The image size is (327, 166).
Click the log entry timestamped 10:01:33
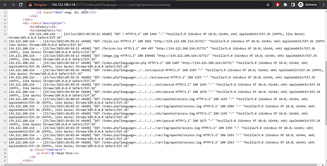coord(158,115)
